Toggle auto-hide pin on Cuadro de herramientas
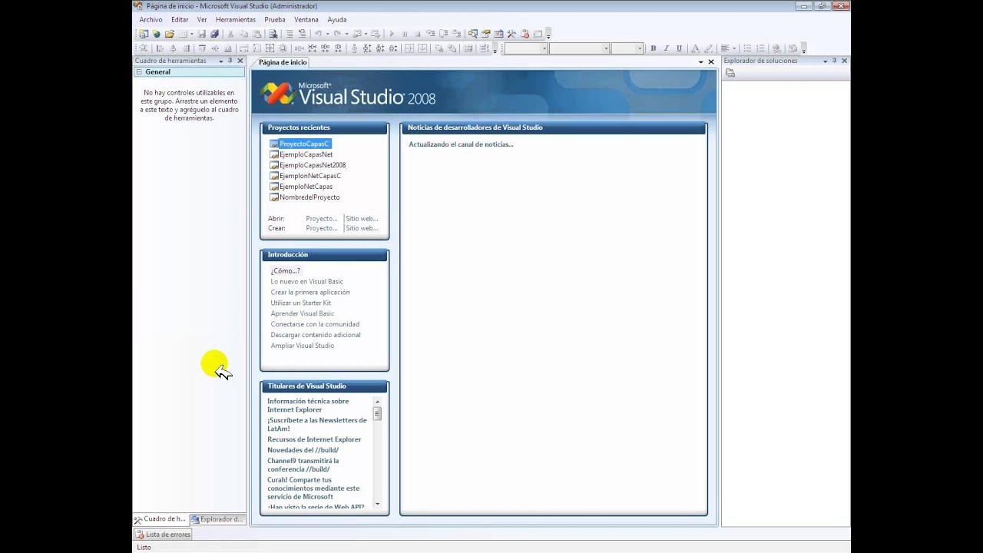Screen dimensions: 983x553 tap(230, 61)
